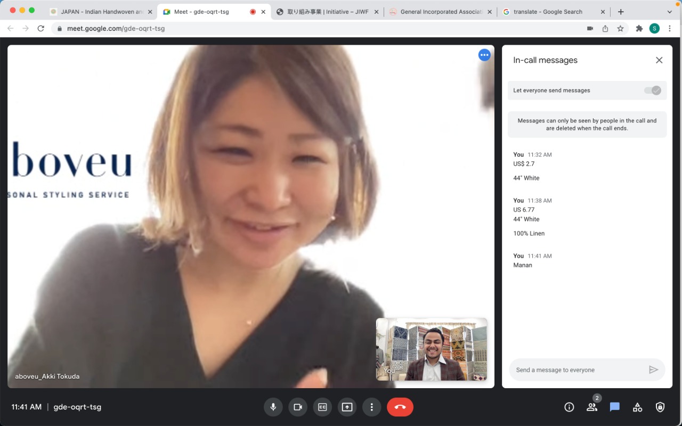682x426 pixels.
Task: Open the meeting details info icon
Action: point(569,407)
